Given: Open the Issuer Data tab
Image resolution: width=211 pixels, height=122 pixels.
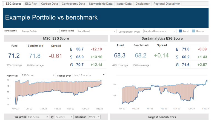Looking at the screenshot, I should [124, 4].
